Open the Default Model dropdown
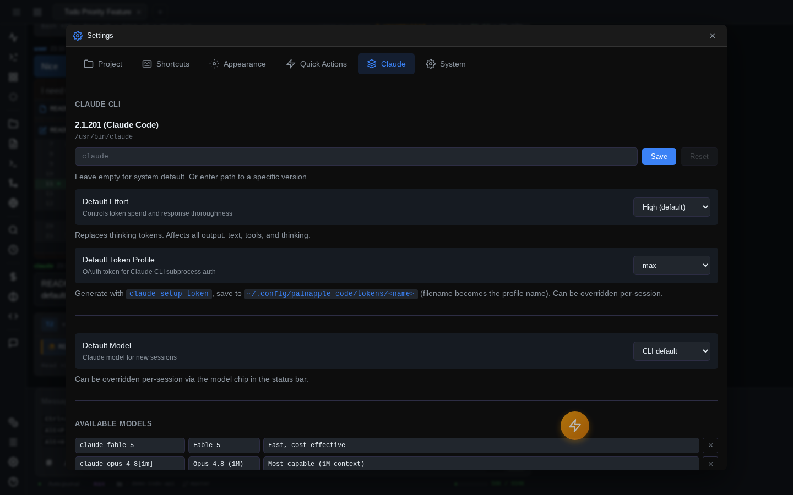The width and height of the screenshot is (793, 495). [672, 351]
